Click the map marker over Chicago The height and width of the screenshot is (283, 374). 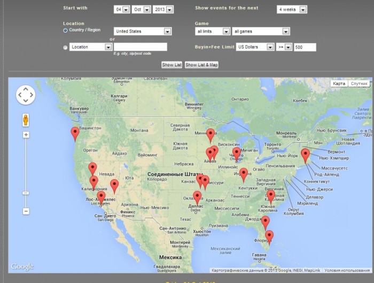237,154
